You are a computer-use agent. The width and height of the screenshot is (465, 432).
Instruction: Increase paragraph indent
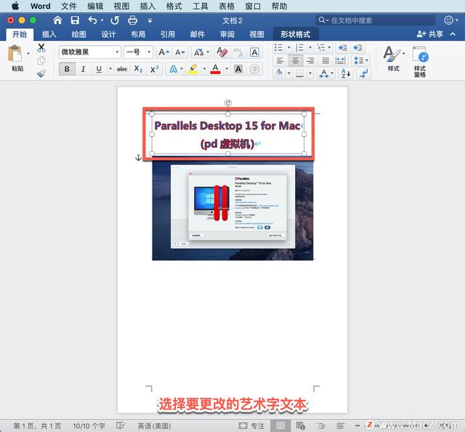pos(357,48)
